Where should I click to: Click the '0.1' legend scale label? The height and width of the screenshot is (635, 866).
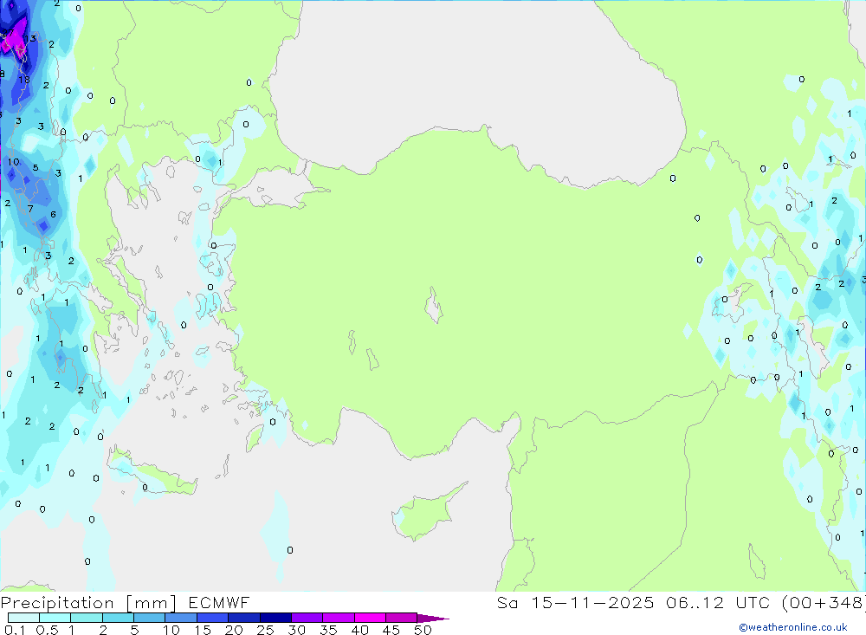[x=15, y=630]
